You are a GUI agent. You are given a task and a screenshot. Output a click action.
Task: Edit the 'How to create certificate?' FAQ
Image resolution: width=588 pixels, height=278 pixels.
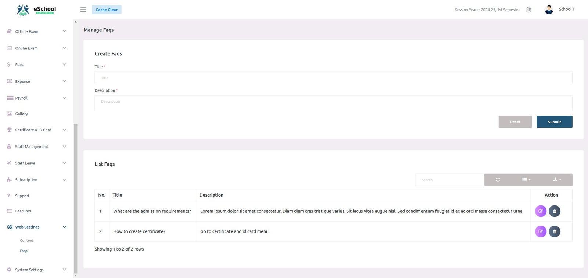541,231
